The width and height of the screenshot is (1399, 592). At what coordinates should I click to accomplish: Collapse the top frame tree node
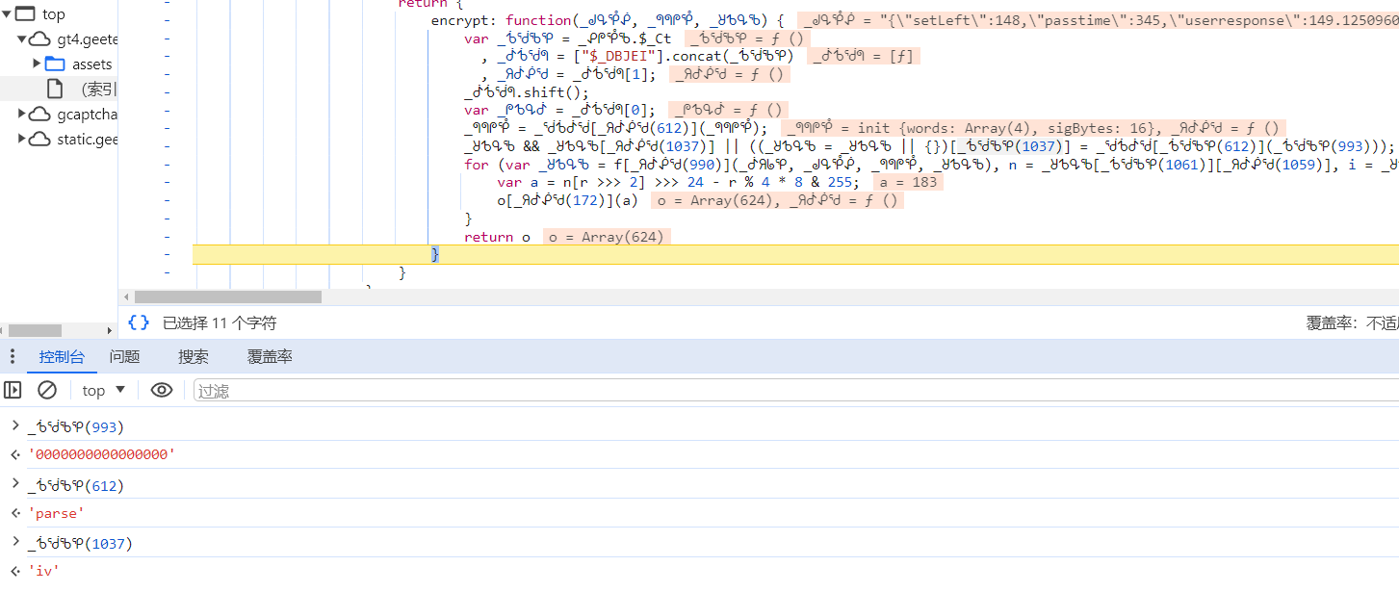pyautogui.click(x=7, y=14)
